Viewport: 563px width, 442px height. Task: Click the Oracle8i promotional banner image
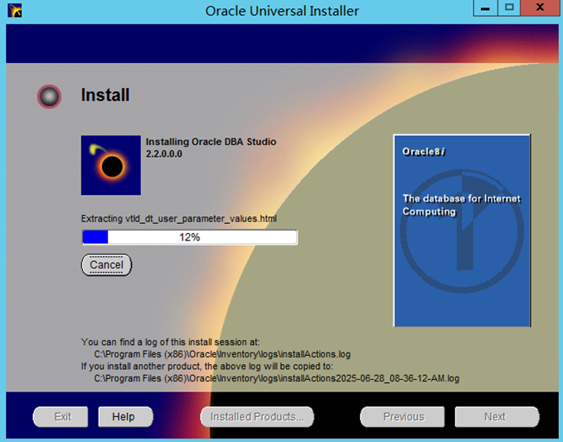462,231
